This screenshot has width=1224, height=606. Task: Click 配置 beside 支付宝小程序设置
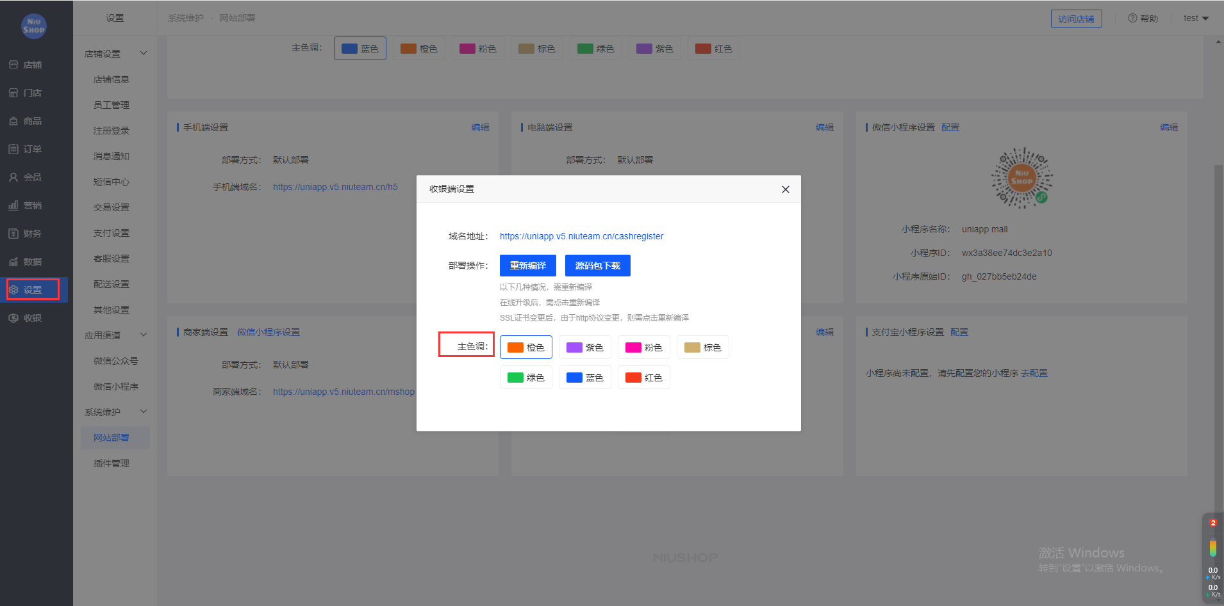click(x=959, y=332)
